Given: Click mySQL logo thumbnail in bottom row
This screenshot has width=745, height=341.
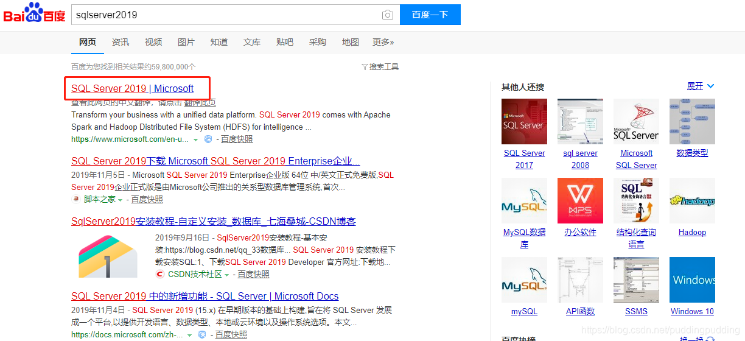Looking at the screenshot, I should [x=524, y=279].
